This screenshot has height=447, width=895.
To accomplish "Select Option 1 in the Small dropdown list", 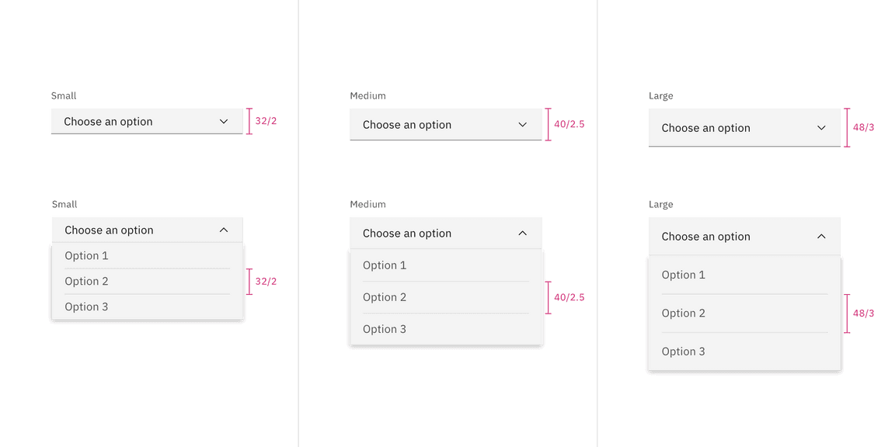I will pyautogui.click(x=87, y=256).
